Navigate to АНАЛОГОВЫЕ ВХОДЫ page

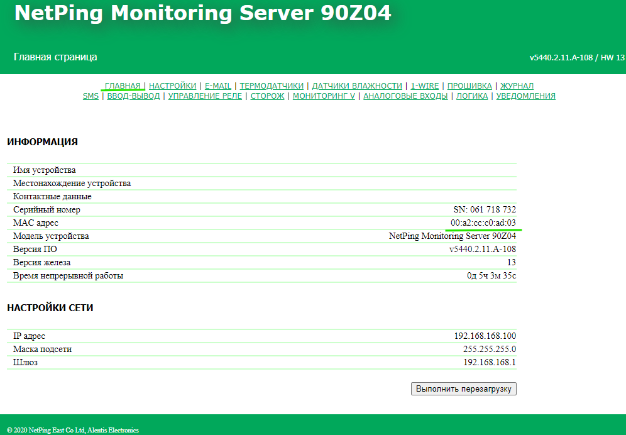pyautogui.click(x=405, y=96)
